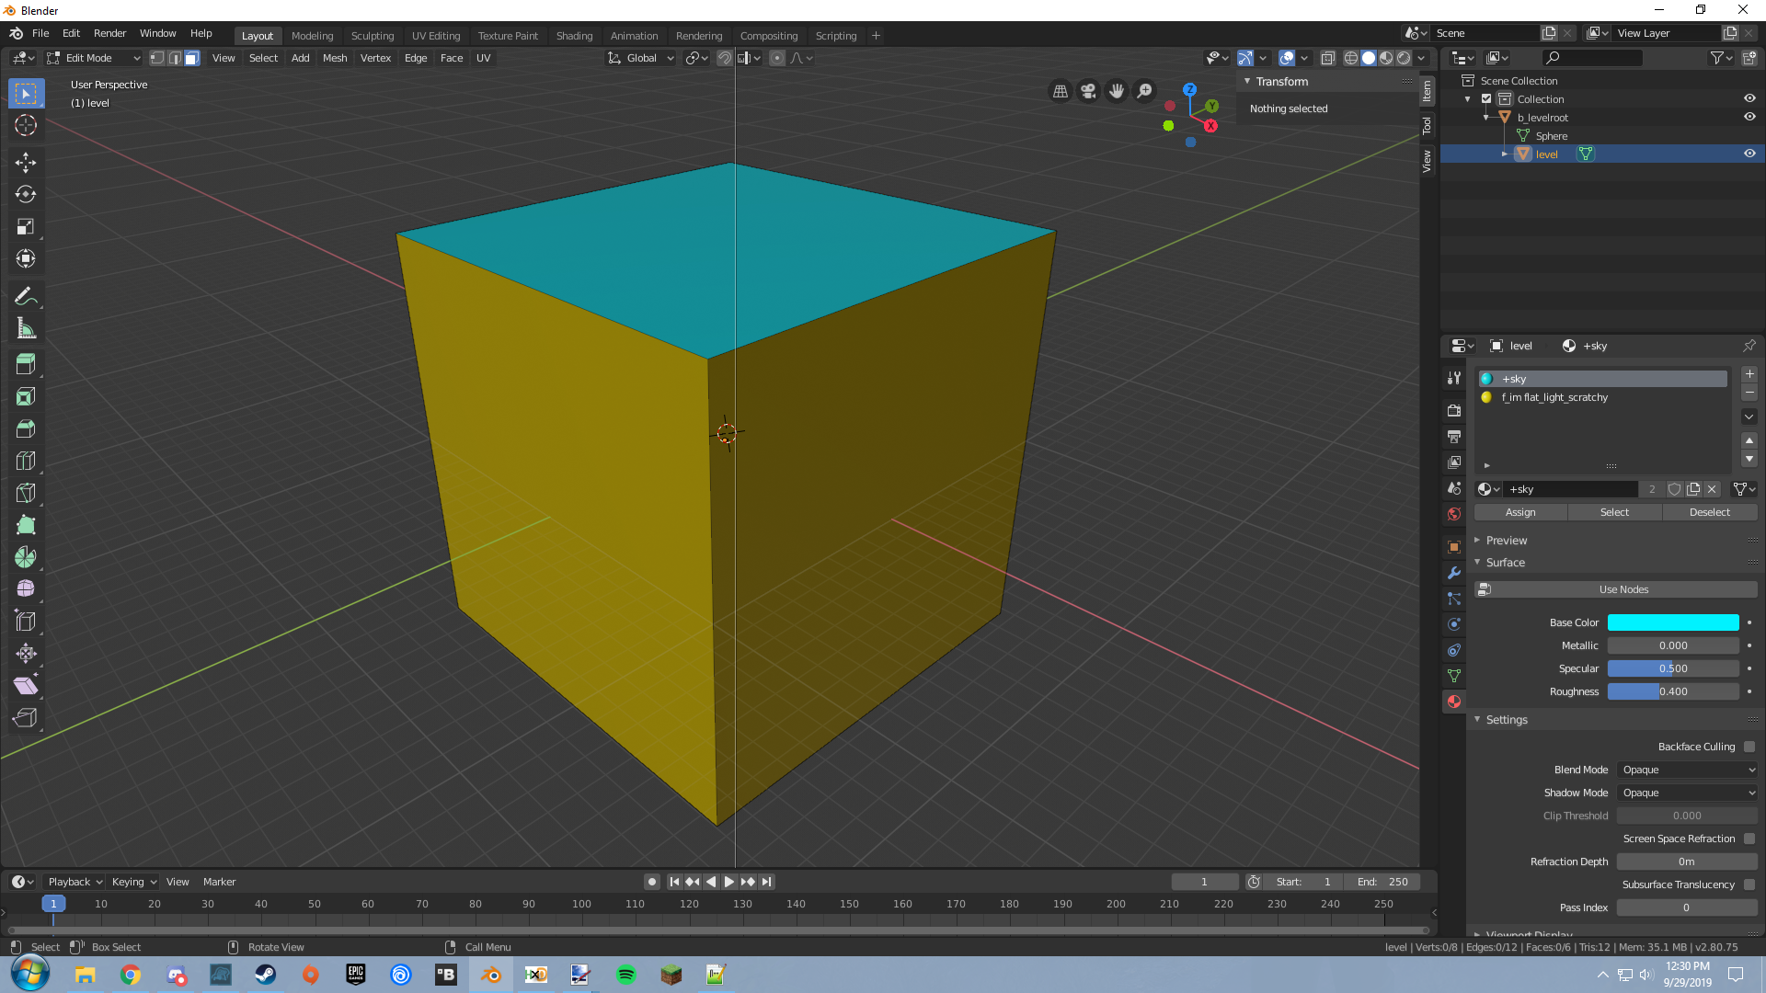Screen dimensions: 1766x993
Task: Select the Move tool
Action: [x=25, y=162]
